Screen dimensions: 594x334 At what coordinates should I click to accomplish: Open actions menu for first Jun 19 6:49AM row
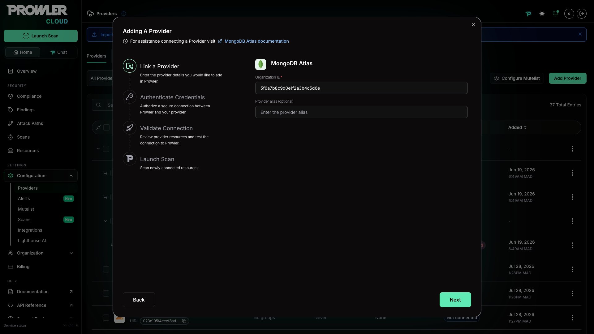(573, 173)
